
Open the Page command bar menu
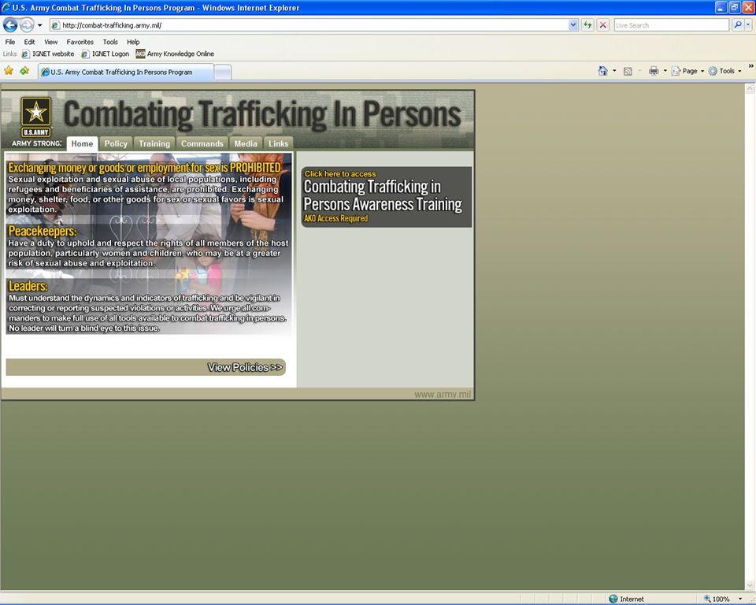click(x=688, y=71)
